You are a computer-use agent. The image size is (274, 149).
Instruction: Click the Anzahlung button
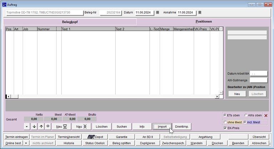click(205, 137)
